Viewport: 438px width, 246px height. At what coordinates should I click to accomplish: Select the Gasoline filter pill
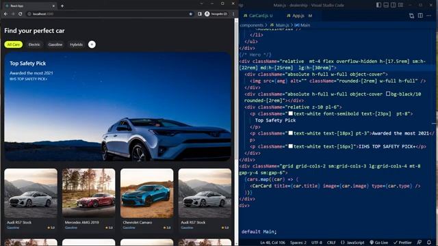coord(55,44)
